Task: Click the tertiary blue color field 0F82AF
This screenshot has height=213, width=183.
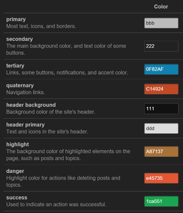Action: coord(161,69)
